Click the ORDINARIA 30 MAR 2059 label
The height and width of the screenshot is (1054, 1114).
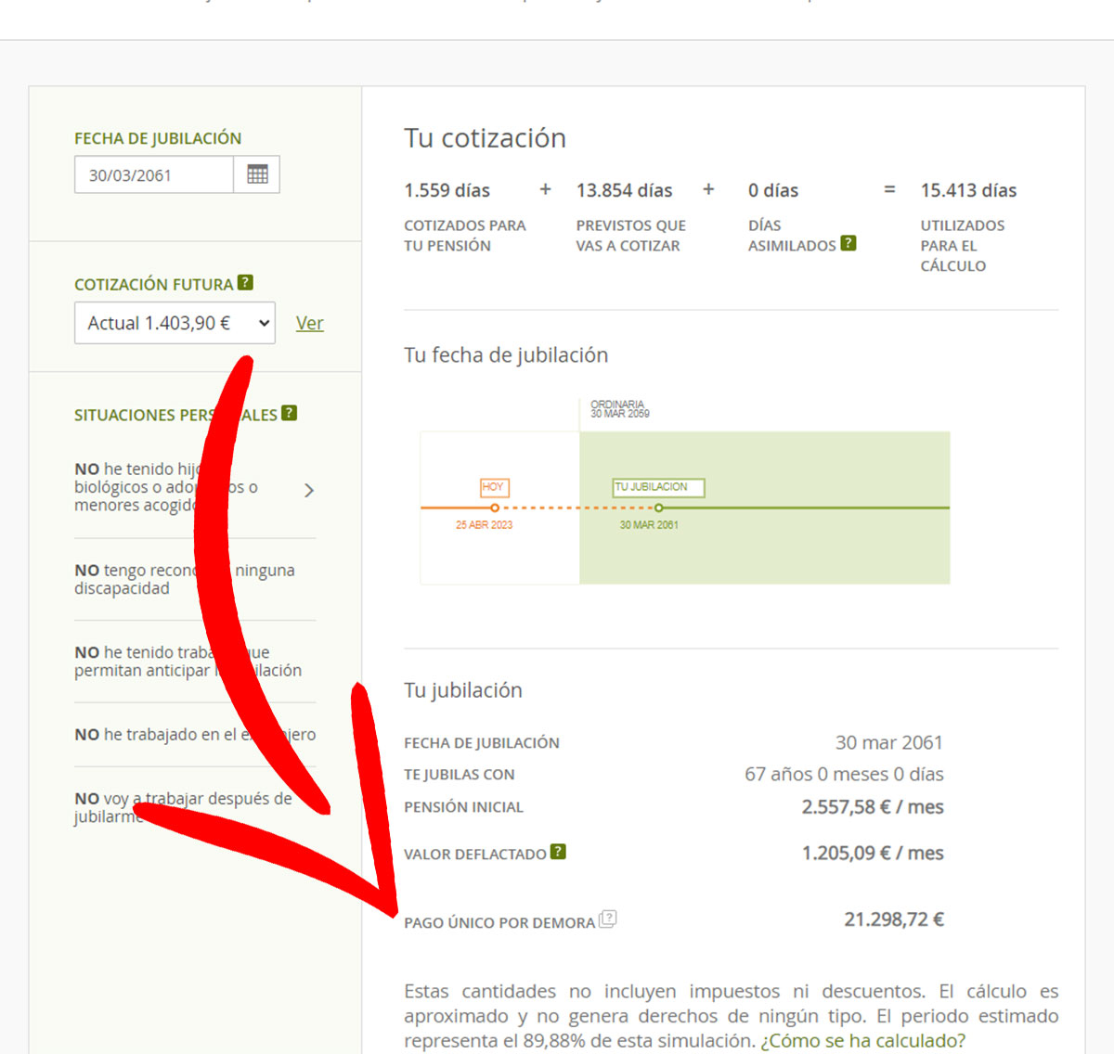619,409
